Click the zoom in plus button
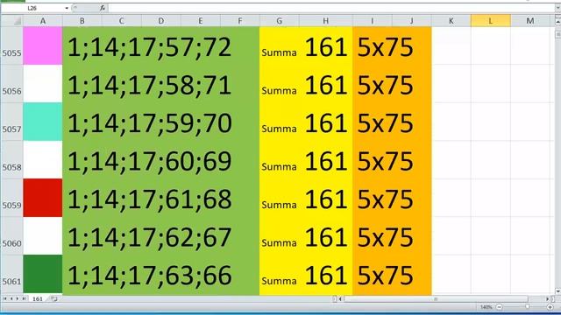 tap(550, 307)
